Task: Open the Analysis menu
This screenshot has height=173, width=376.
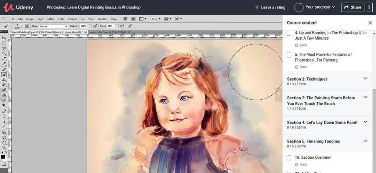Action: (72, 19)
